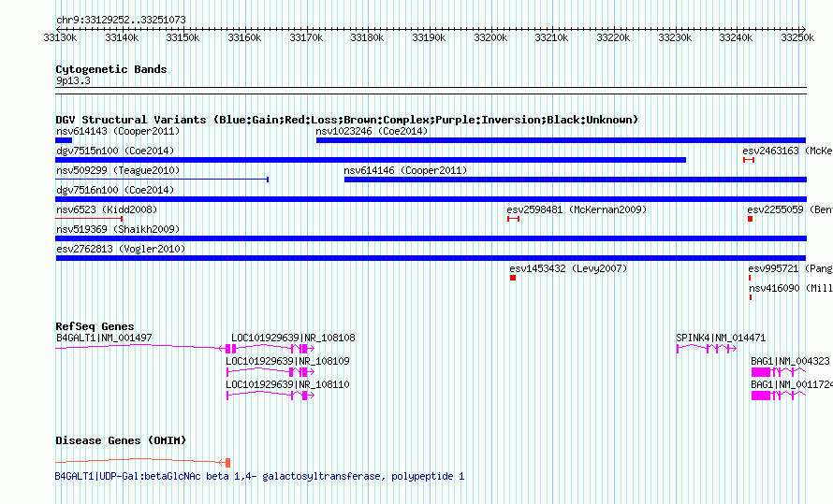Select LOC101929639|NR_108108 gene label
This screenshot has height=504, width=833.
coord(293,338)
